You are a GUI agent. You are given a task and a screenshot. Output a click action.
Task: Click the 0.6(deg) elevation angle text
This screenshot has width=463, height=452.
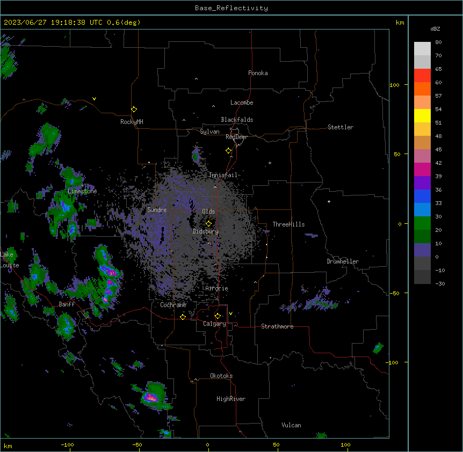tap(124, 23)
